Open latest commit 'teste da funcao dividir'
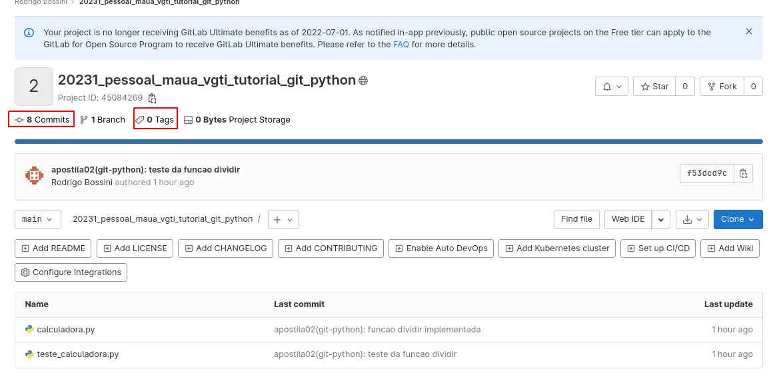Image resolution: width=779 pixels, height=383 pixels. pyautogui.click(x=145, y=169)
